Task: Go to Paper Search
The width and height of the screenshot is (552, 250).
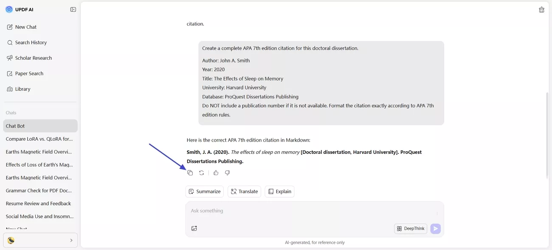Action: 29,74
